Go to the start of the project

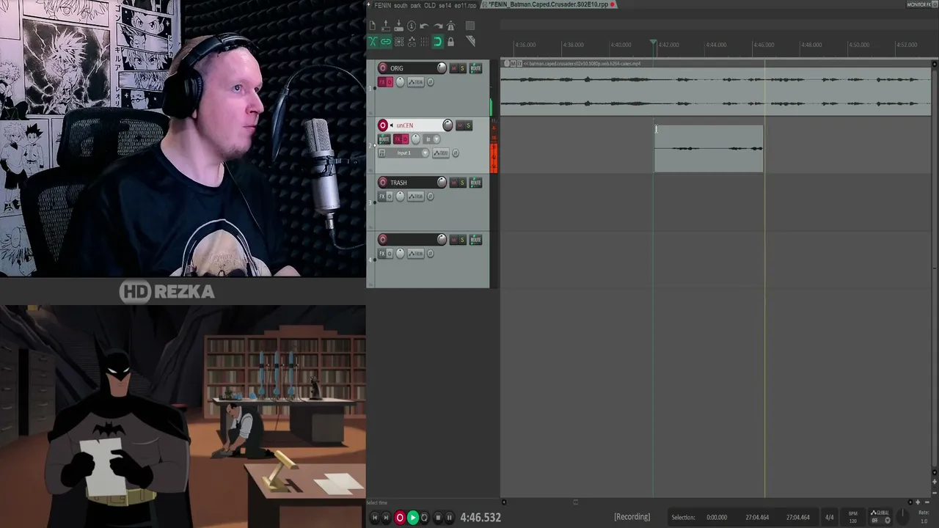(x=374, y=518)
